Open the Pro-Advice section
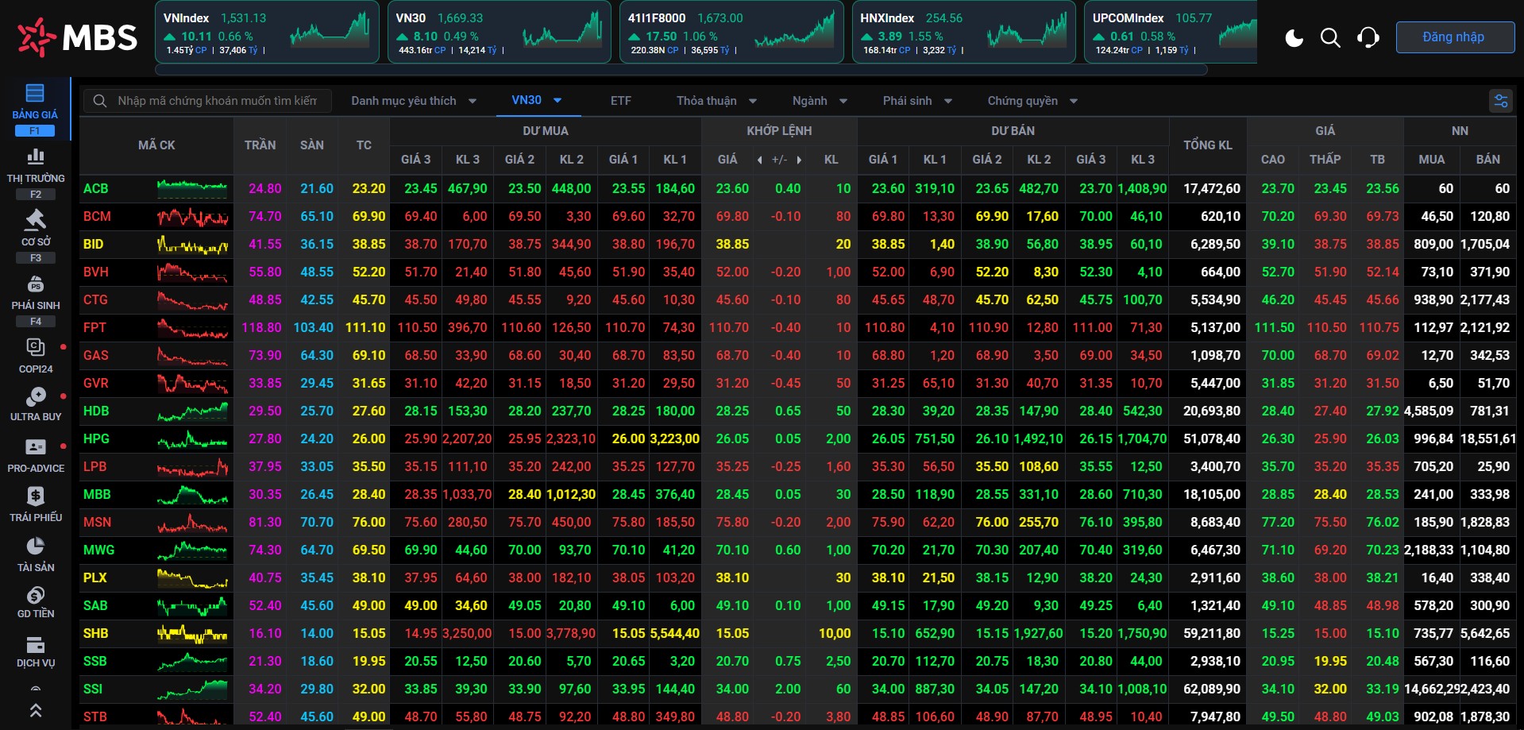This screenshot has width=1524, height=730. 35,455
